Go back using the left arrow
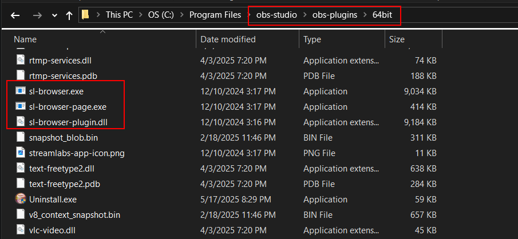The width and height of the screenshot is (518, 239). point(15,15)
